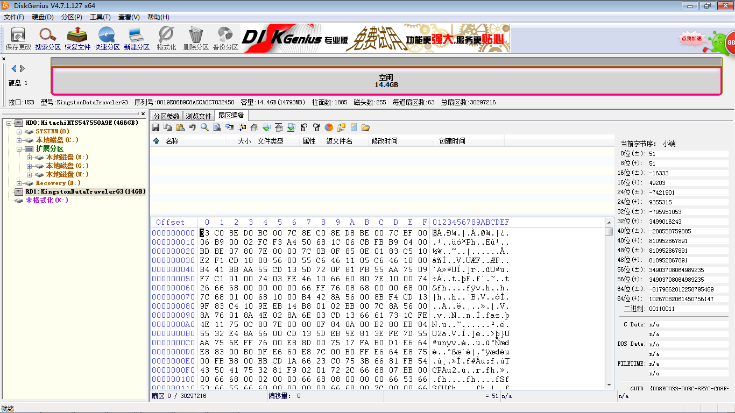The height and width of the screenshot is (413, 735).
Task: Click the 快速分区 (Quick partition) toolbar icon
Action: [x=107, y=38]
